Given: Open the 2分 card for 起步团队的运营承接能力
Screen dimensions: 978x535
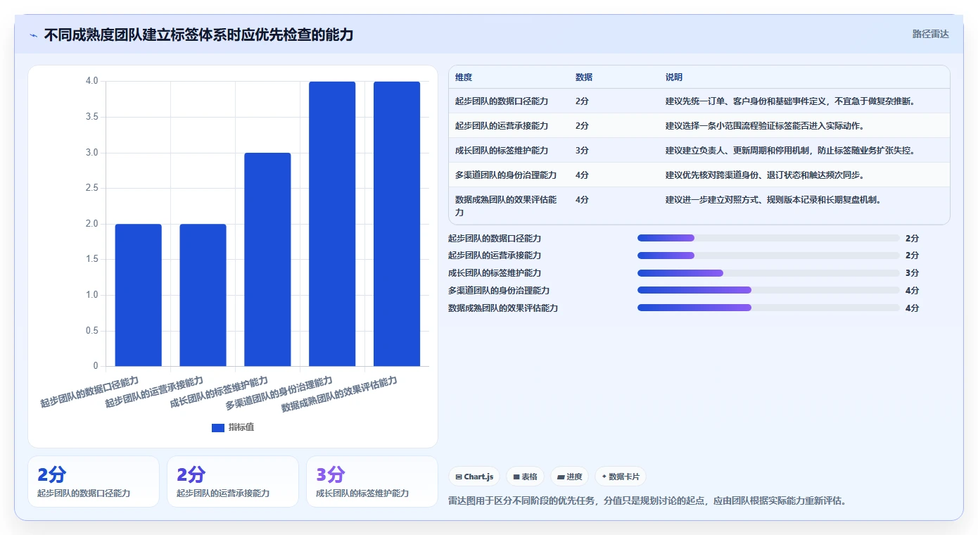Looking at the screenshot, I should click(233, 481).
